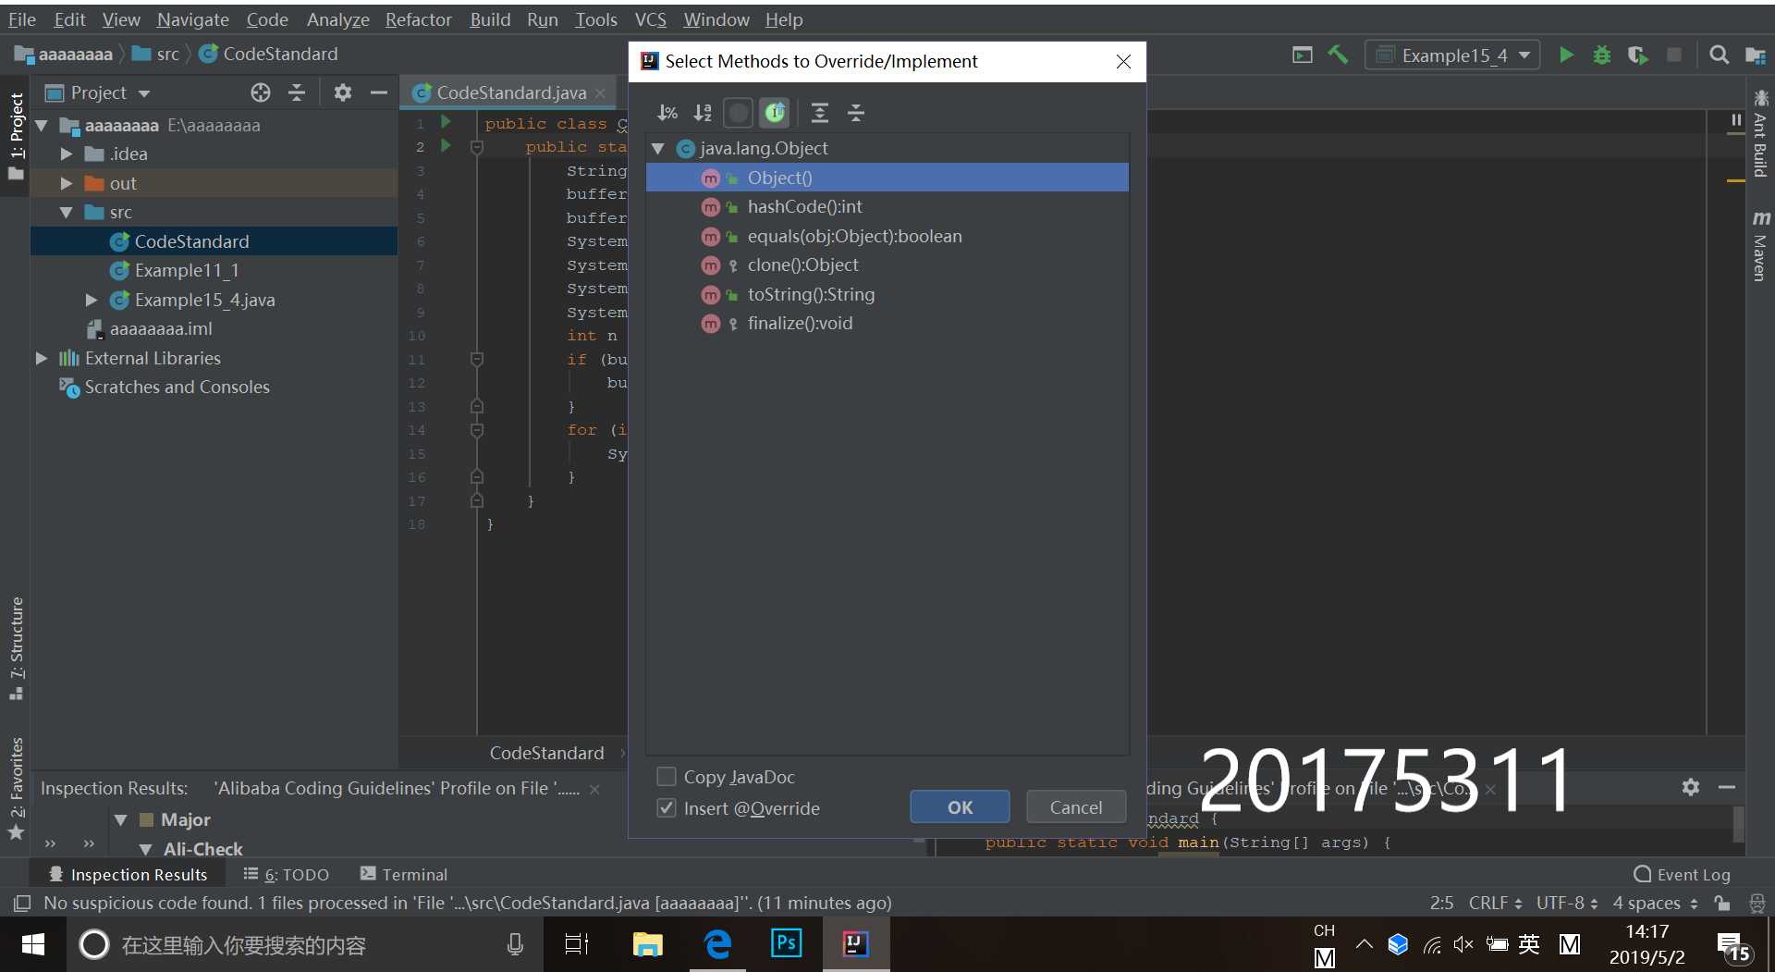The width and height of the screenshot is (1775, 972).
Task: Expand Example15_4.java node
Action: [x=92, y=300]
